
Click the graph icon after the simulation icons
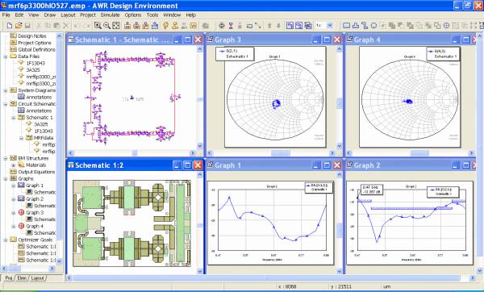(194, 26)
